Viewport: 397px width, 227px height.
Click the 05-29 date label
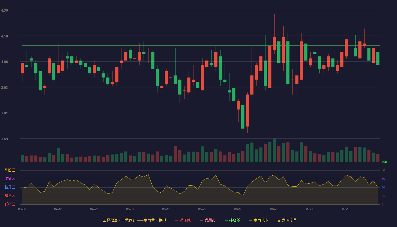202,209
